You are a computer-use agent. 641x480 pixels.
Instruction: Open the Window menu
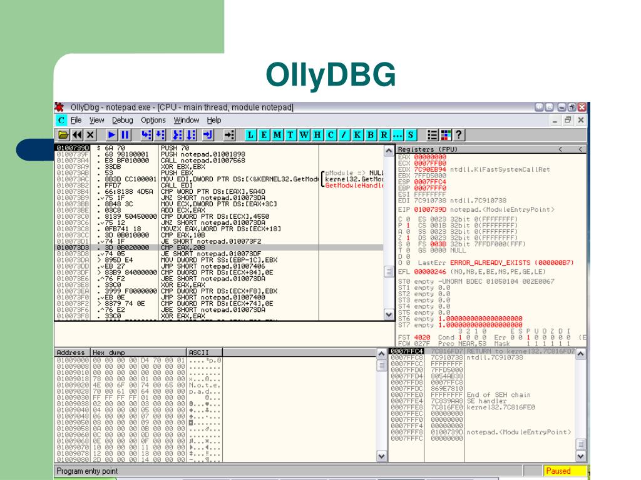pyautogui.click(x=187, y=120)
